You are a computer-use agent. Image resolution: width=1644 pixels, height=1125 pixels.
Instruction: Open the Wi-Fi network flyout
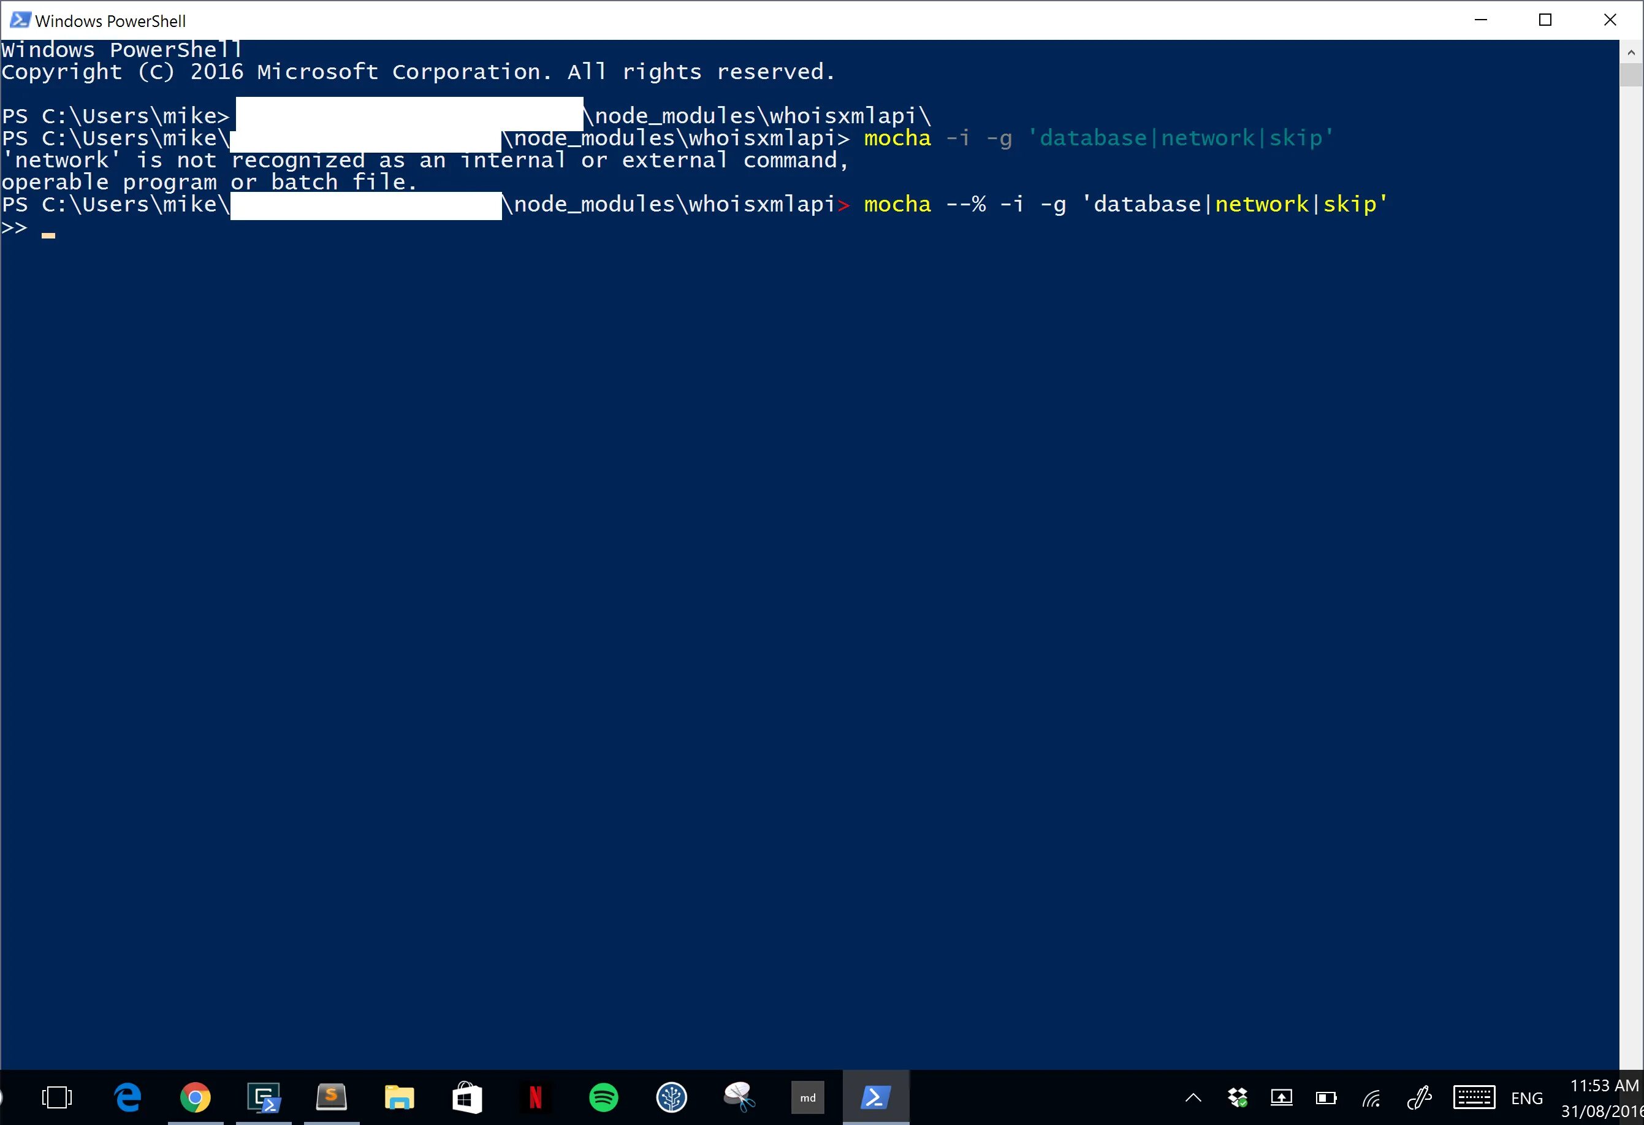tap(1371, 1098)
